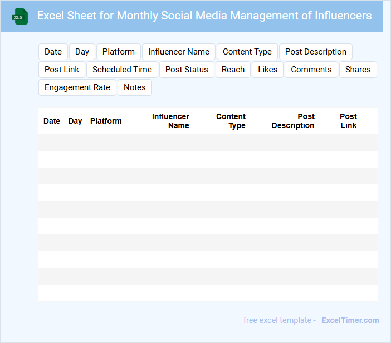Click the green XLS file icon
The height and width of the screenshot is (343, 391).
(x=20, y=16)
